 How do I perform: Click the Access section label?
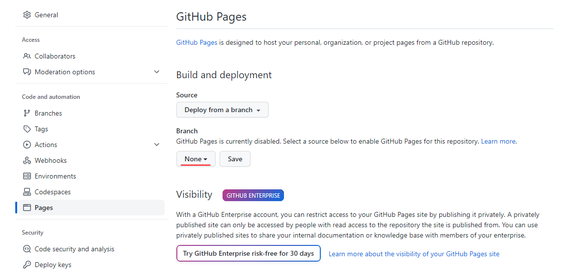point(31,40)
